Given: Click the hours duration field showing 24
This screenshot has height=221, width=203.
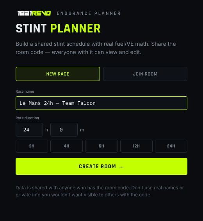Looking at the screenshot, I should pos(29,130).
